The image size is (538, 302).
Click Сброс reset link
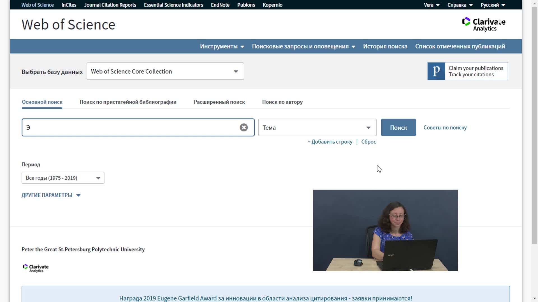(x=368, y=142)
